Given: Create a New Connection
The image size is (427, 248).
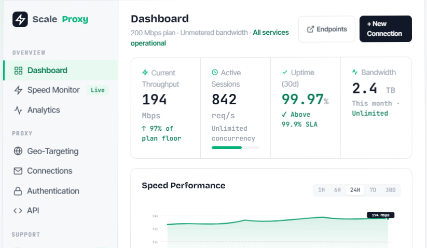Looking at the screenshot, I should (385, 29).
